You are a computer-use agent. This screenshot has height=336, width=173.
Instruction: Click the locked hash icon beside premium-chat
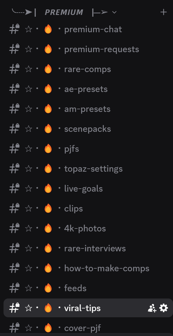[x=14, y=29]
